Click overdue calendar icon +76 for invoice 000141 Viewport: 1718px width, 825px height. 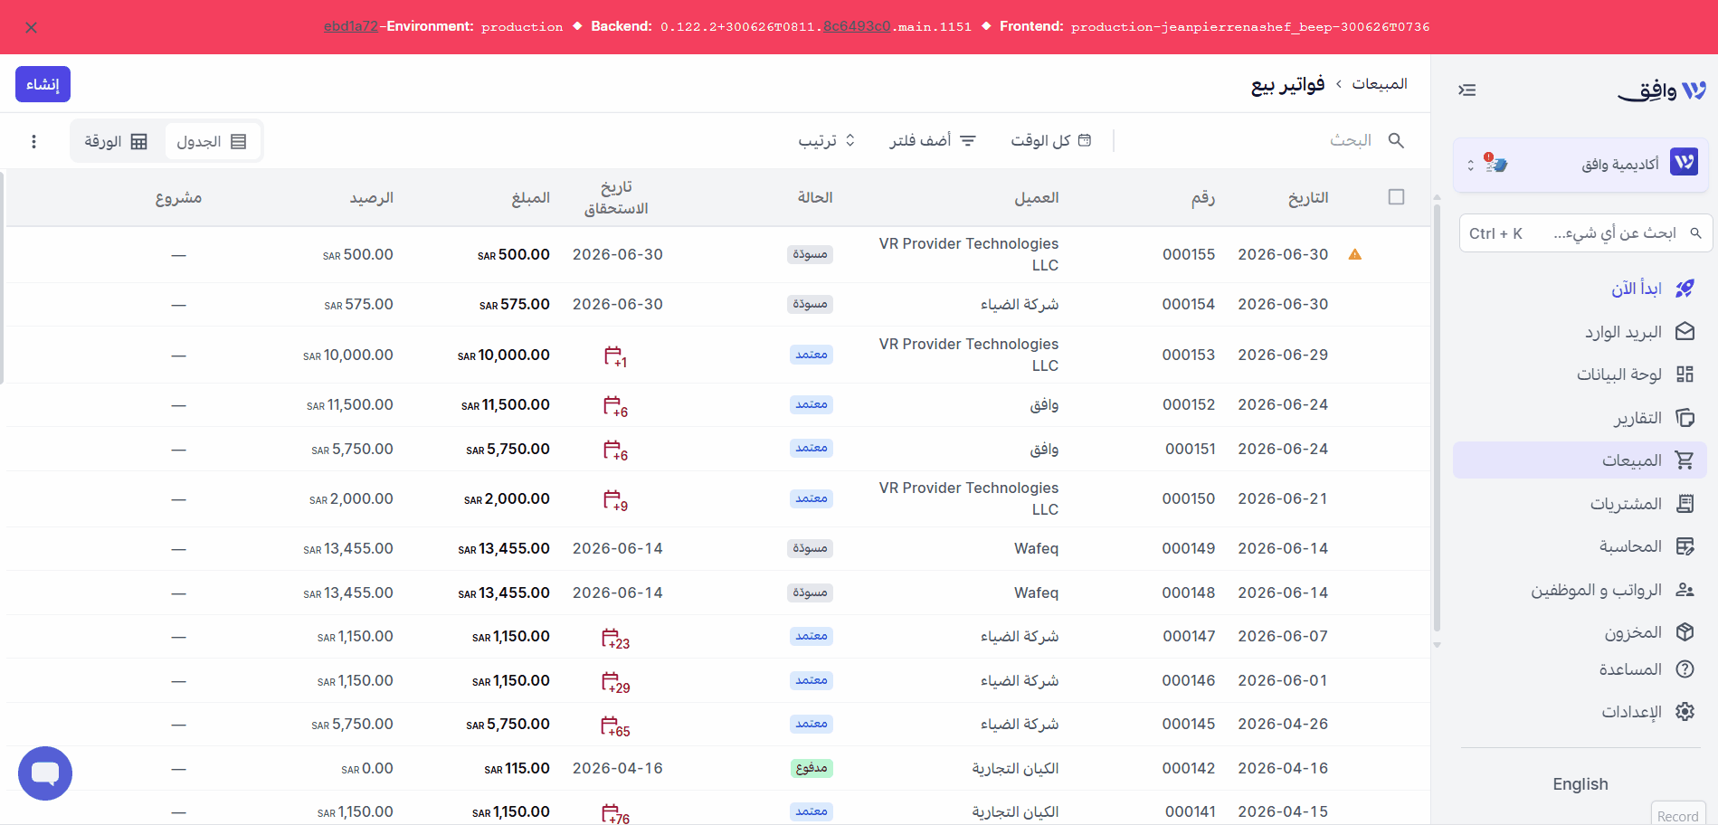[x=615, y=814]
